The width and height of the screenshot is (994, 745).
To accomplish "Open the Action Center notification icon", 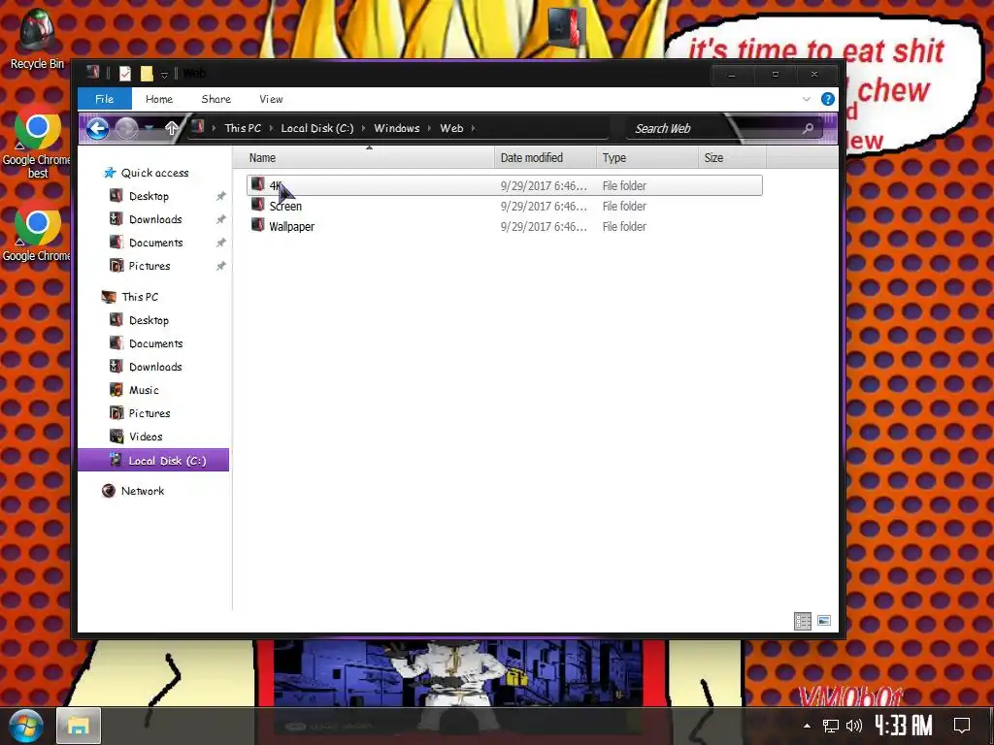I will (962, 726).
